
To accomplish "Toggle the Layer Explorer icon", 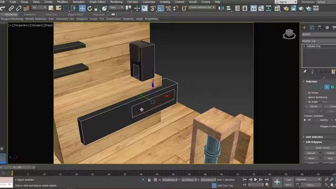I will coord(245,8).
